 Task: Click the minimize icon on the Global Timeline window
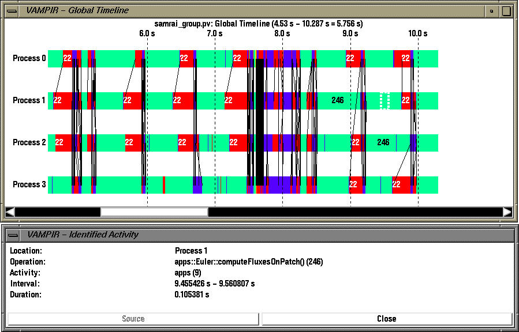click(490, 10)
